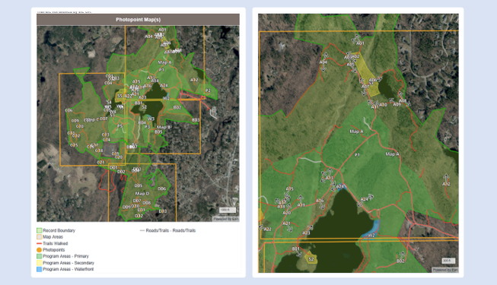The height and width of the screenshot is (285, 497).
Task: Click the Photopoint Map(s) header bar
Action: point(138,20)
